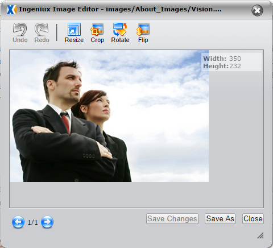
Task: Click the Height value 232
Action: 235,66
